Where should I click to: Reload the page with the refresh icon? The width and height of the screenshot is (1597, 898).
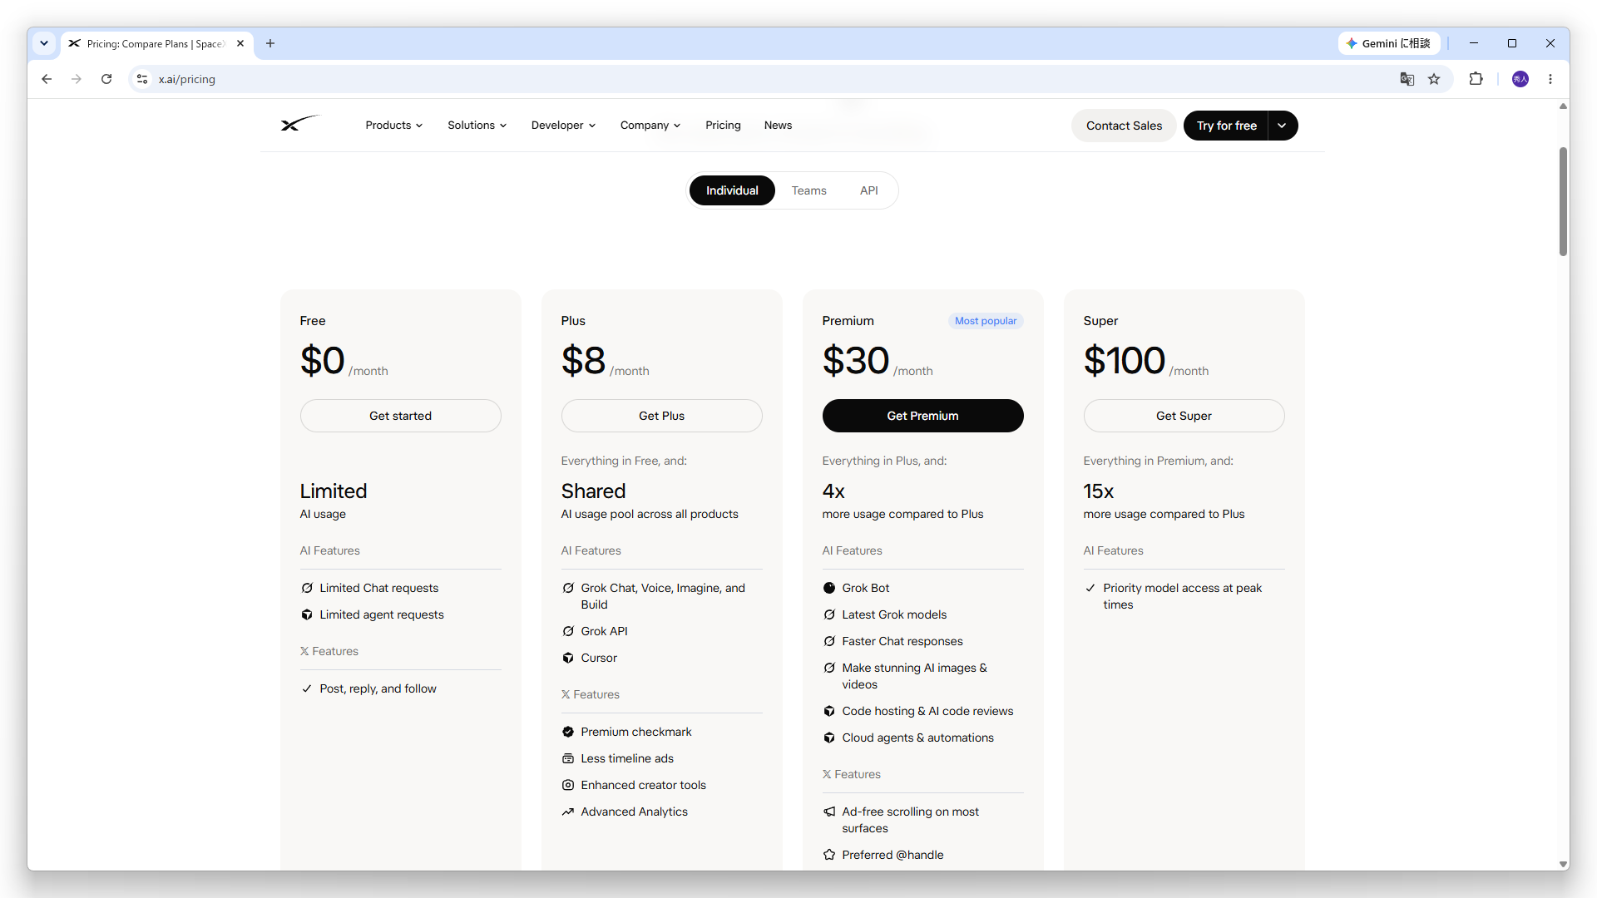(106, 79)
